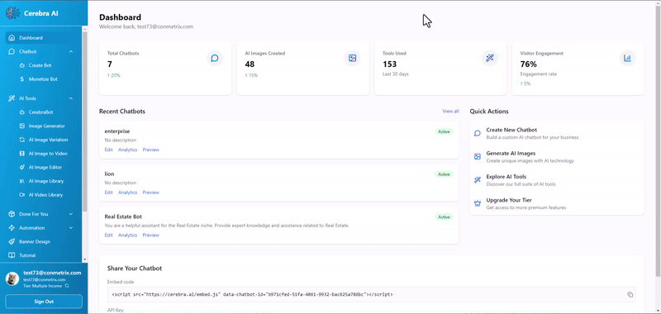Image resolution: width=661 pixels, height=314 pixels.
Task: Click the Generate AI Images quick action icon
Action: click(x=478, y=157)
